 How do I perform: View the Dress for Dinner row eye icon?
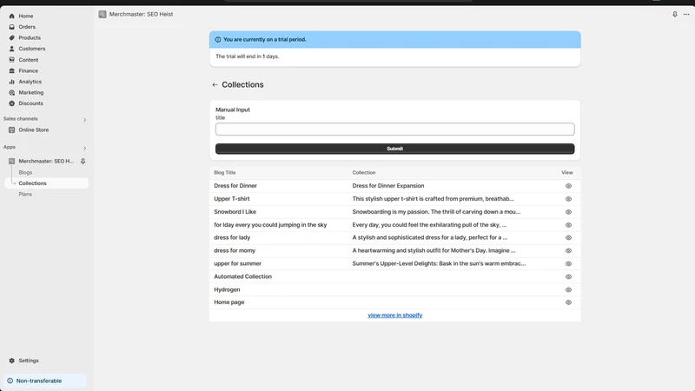coord(568,186)
